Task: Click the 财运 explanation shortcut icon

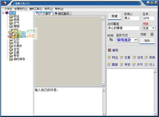Action: 109,57
